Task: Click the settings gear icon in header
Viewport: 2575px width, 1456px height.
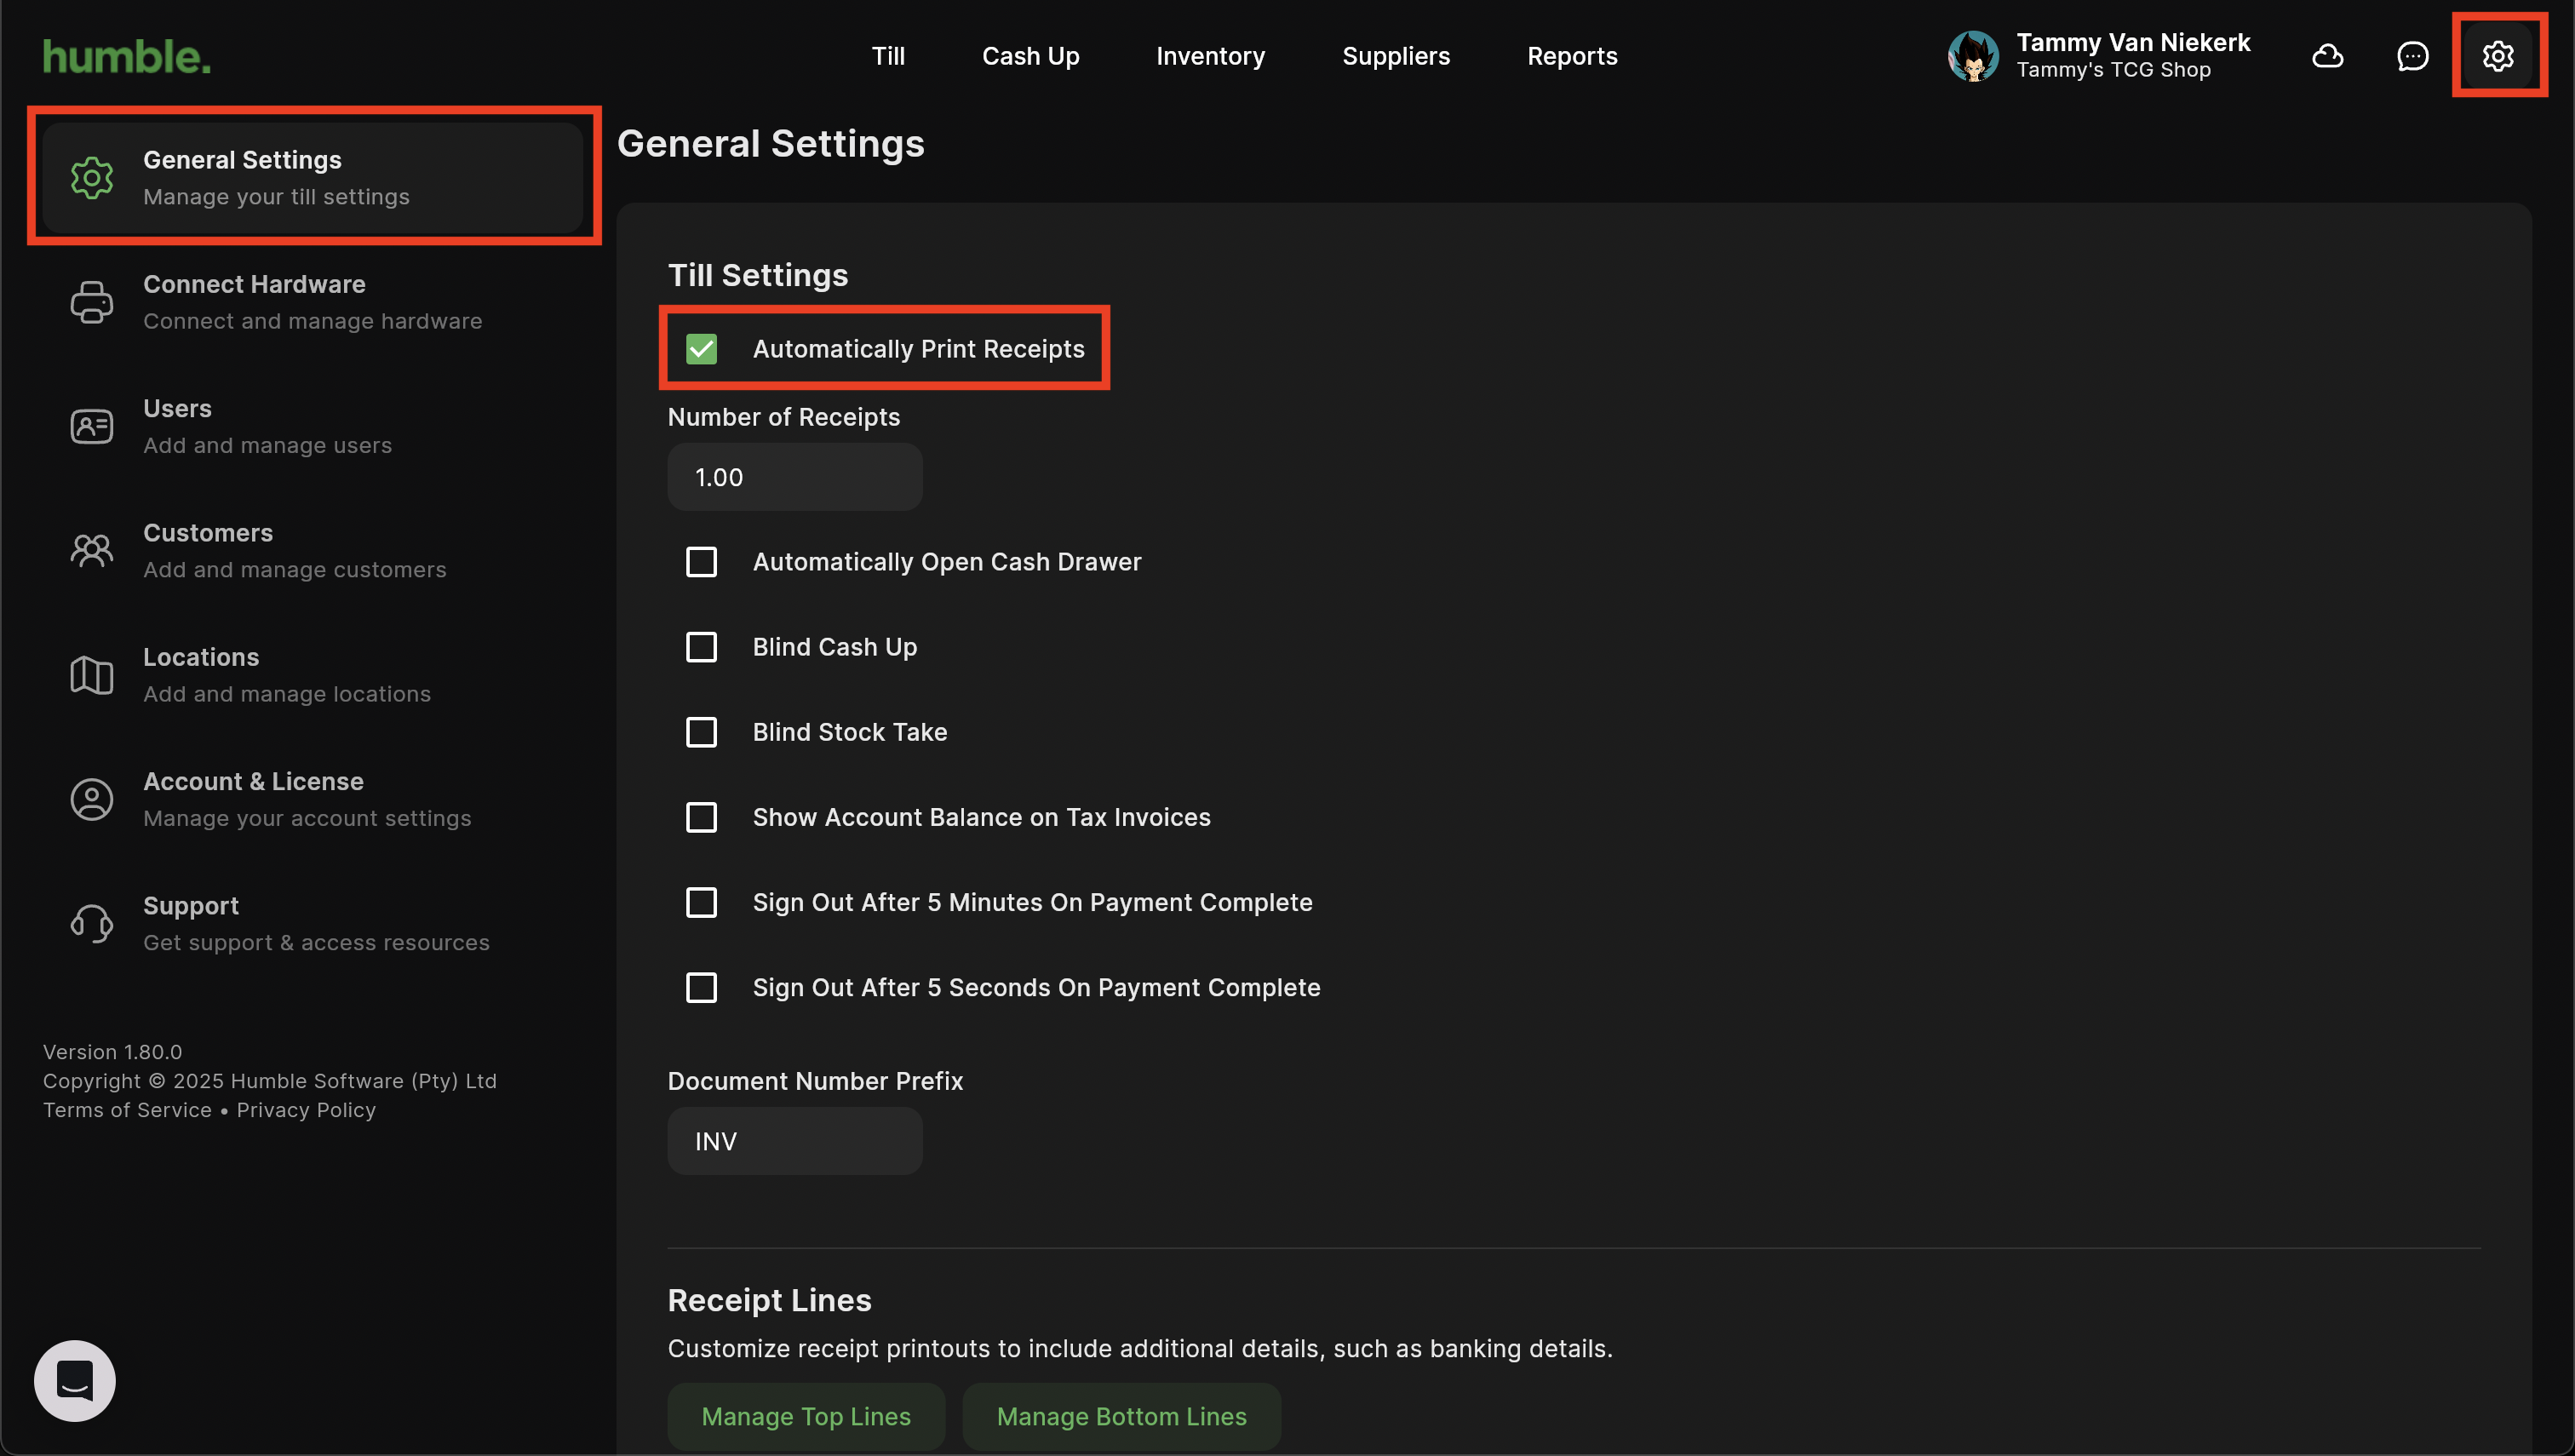Action: tap(2497, 56)
